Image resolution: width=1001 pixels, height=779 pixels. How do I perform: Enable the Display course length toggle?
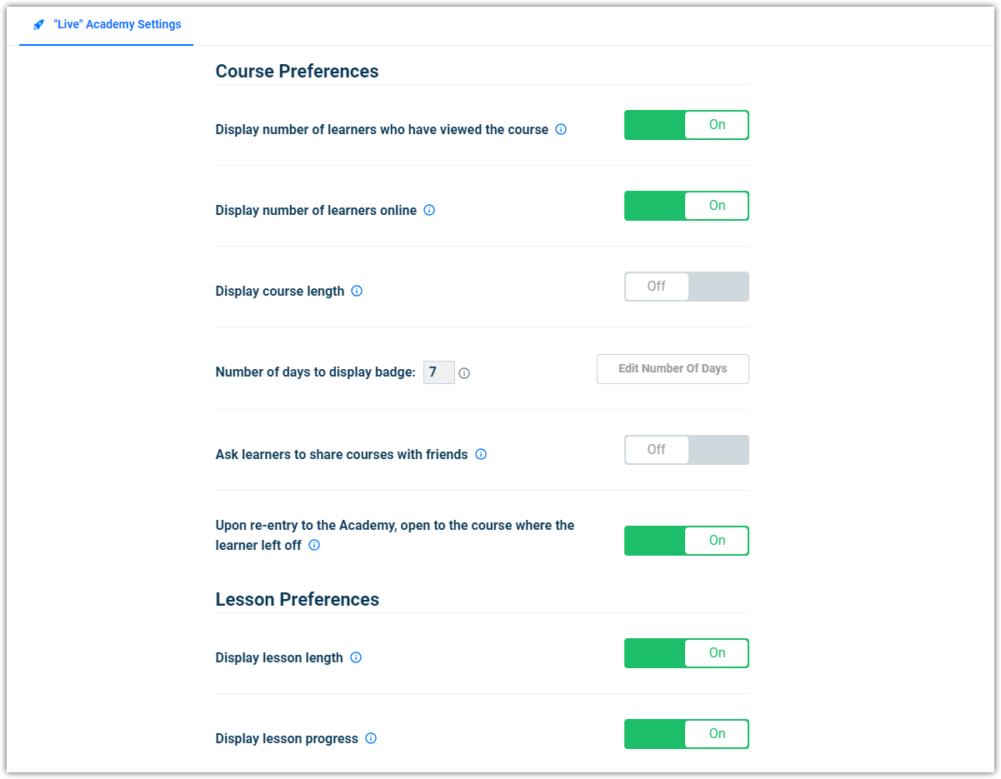point(687,287)
